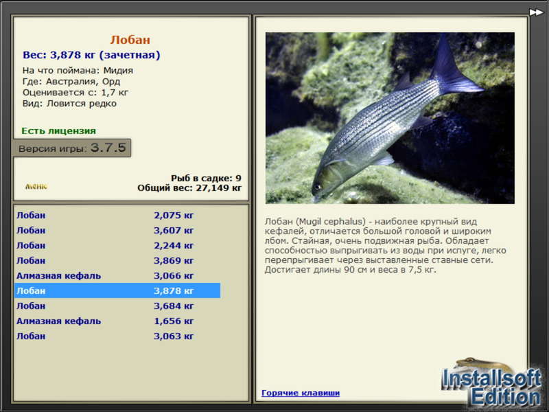Select the Лобан 3,607 кг row
Image resolution: width=549 pixels, height=412 pixels.
(x=117, y=230)
